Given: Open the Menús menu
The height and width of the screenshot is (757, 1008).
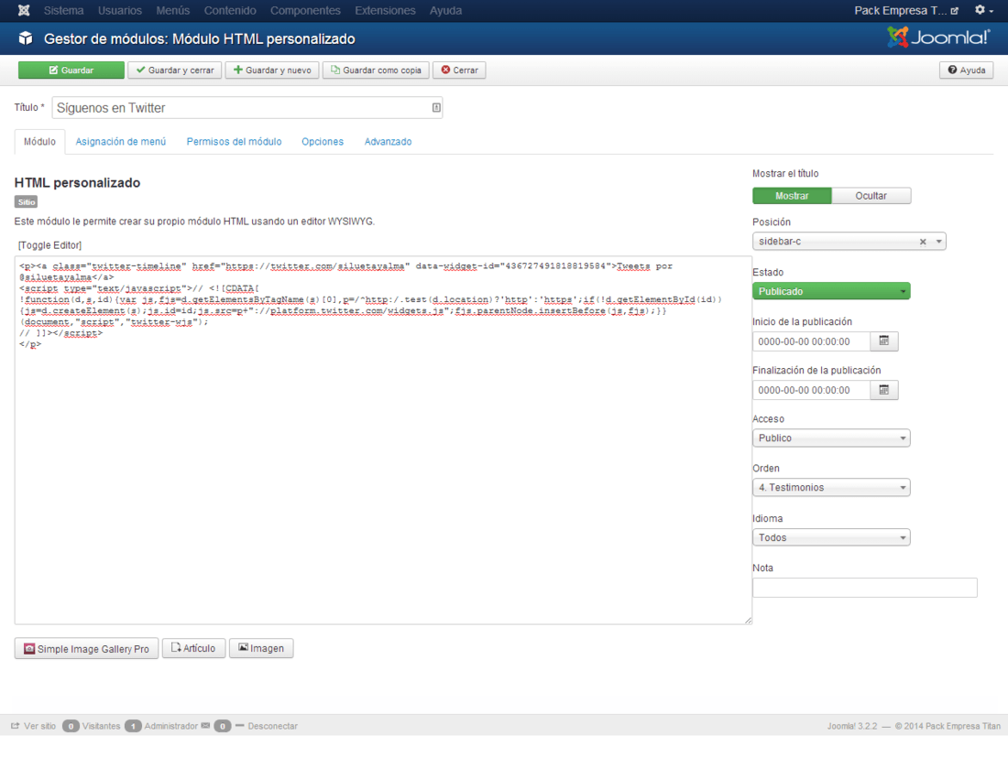Looking at the screenshot, I should coord(173,10).
